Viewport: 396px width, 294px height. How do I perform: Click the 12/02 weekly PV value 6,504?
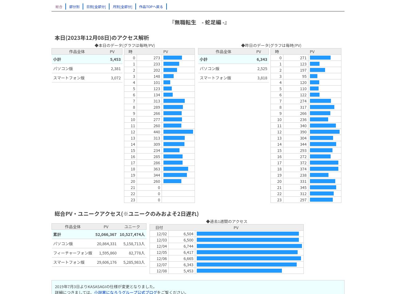tap(188, 234)
